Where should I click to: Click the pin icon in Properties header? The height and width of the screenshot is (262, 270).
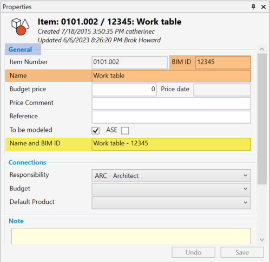253,7
